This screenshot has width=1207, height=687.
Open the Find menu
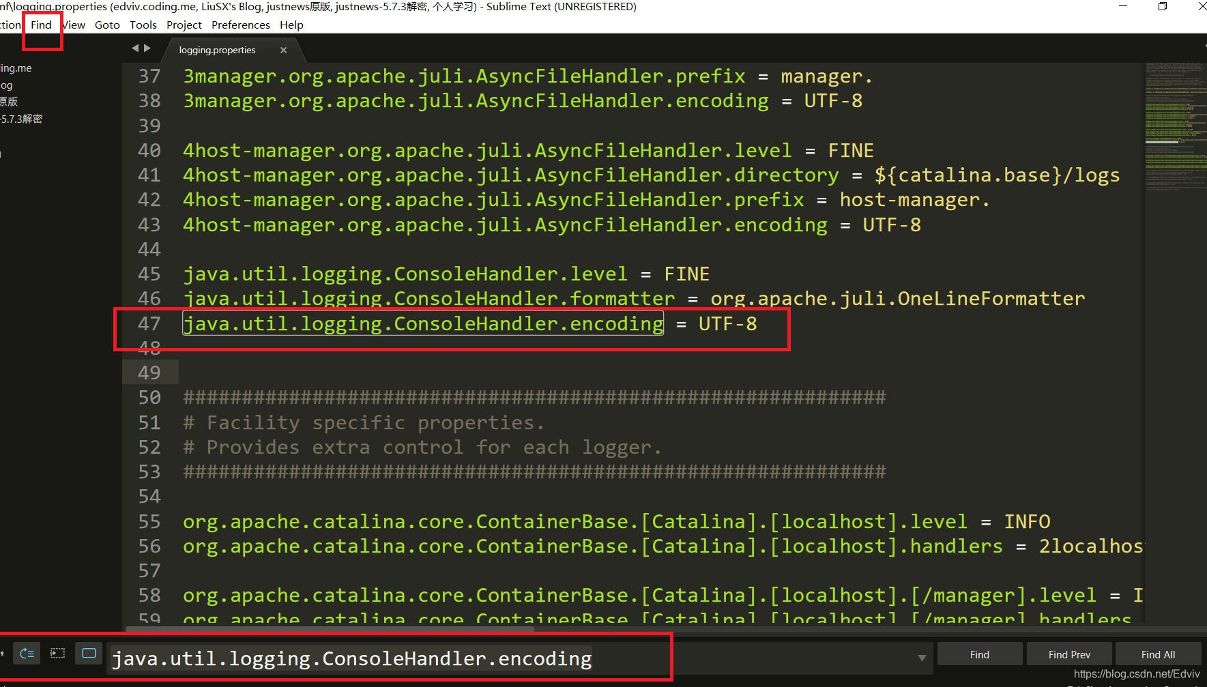click(41, 25)
